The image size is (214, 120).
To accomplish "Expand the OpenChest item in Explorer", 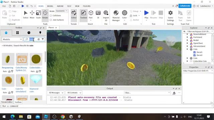I will pyautogui.click(x=187, y=43).
